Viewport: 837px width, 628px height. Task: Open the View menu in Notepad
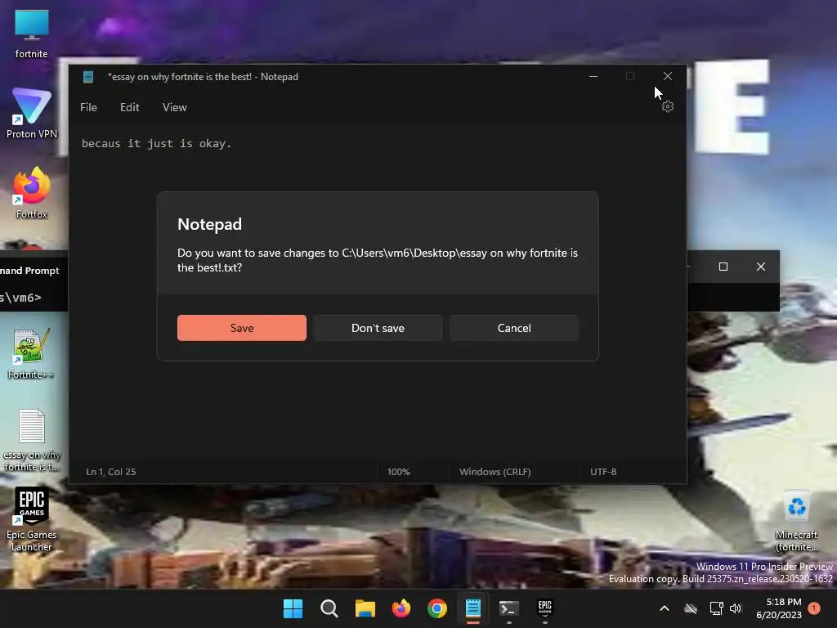[x=175, y=107]
